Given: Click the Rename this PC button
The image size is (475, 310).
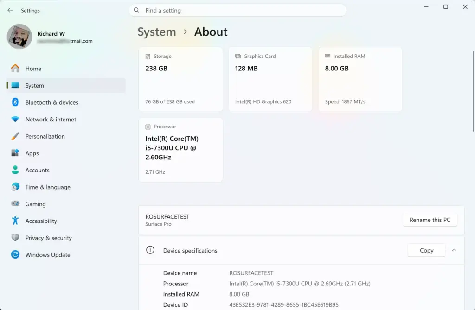Looking at the screenshot, I should 430,220.
